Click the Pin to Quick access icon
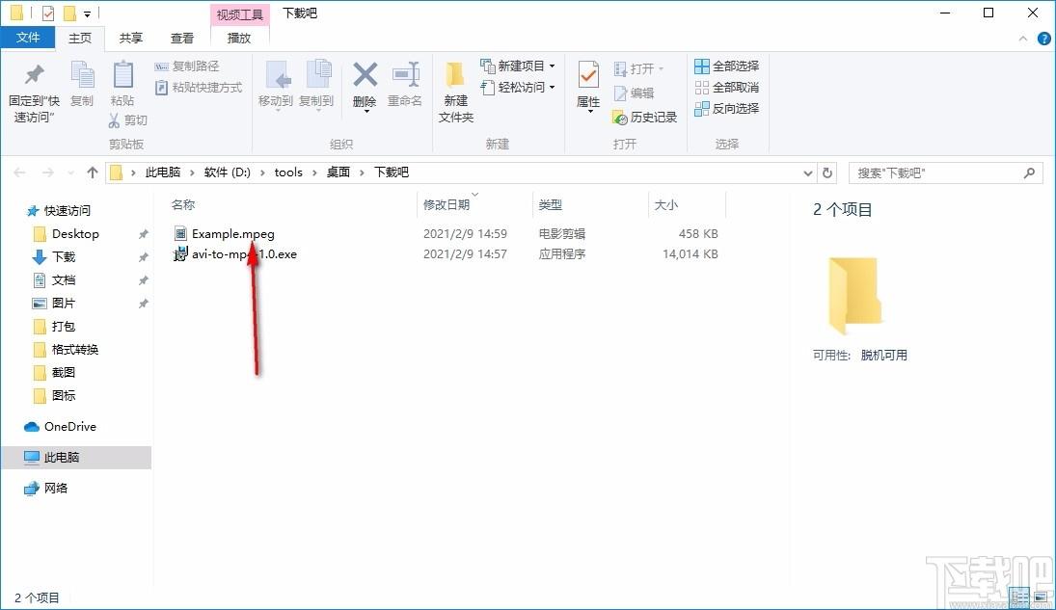 (34, 75)
